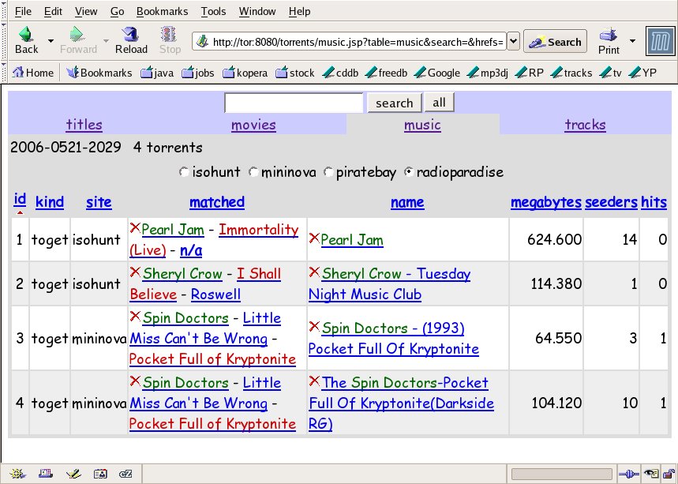Viewport: 678px width, 484px height.
Task: Click red X before Sheryl Crow Tuesday Night name
Action: (314, 272)
